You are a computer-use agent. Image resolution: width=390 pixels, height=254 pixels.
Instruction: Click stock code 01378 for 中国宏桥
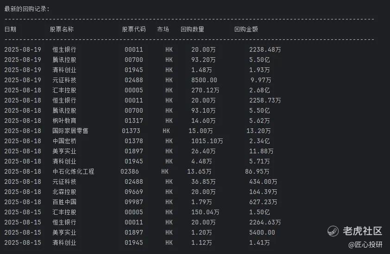134,141
